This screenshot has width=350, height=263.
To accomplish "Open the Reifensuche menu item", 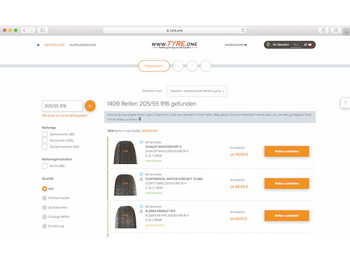I will pyautogui.click(x=54, y=45).
